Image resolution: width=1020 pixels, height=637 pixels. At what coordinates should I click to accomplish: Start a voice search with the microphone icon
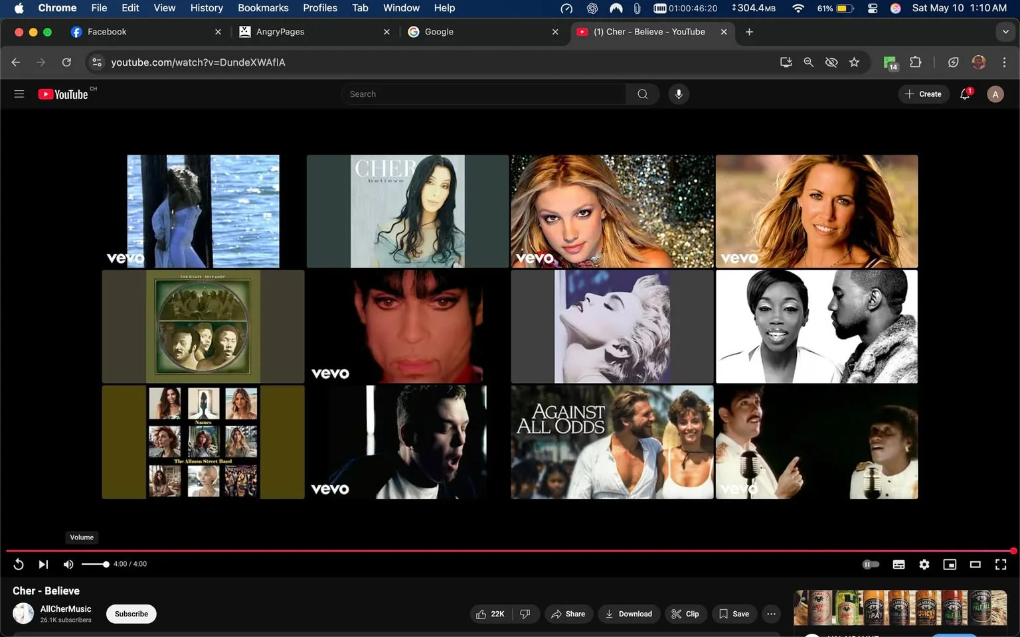pos(678,94)
